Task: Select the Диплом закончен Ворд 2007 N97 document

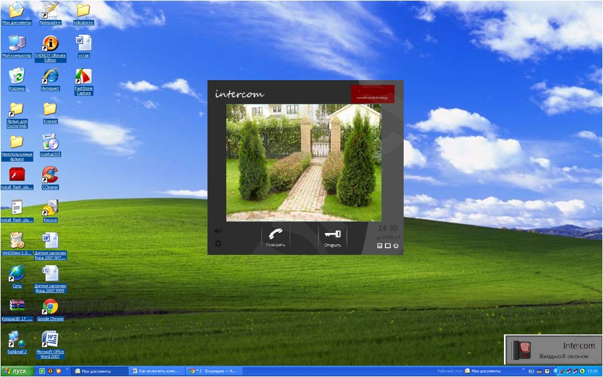Action: [x=50, y=246]
